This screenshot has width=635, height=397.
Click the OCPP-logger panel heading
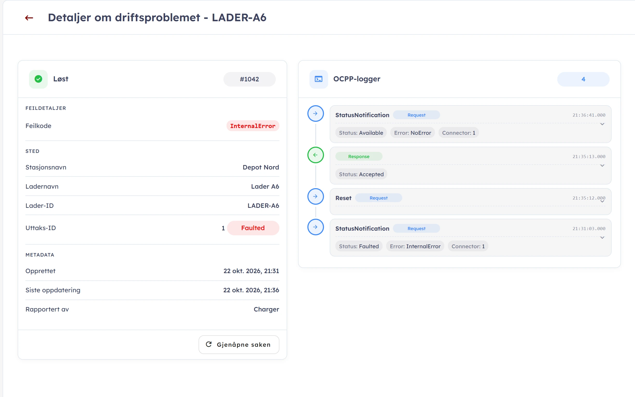(356, 79)
